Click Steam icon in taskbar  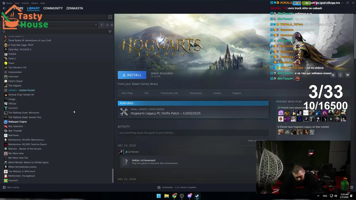(197, 196)
